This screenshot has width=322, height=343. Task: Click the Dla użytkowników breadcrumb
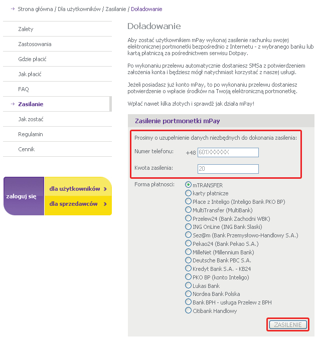coord(76,9)
